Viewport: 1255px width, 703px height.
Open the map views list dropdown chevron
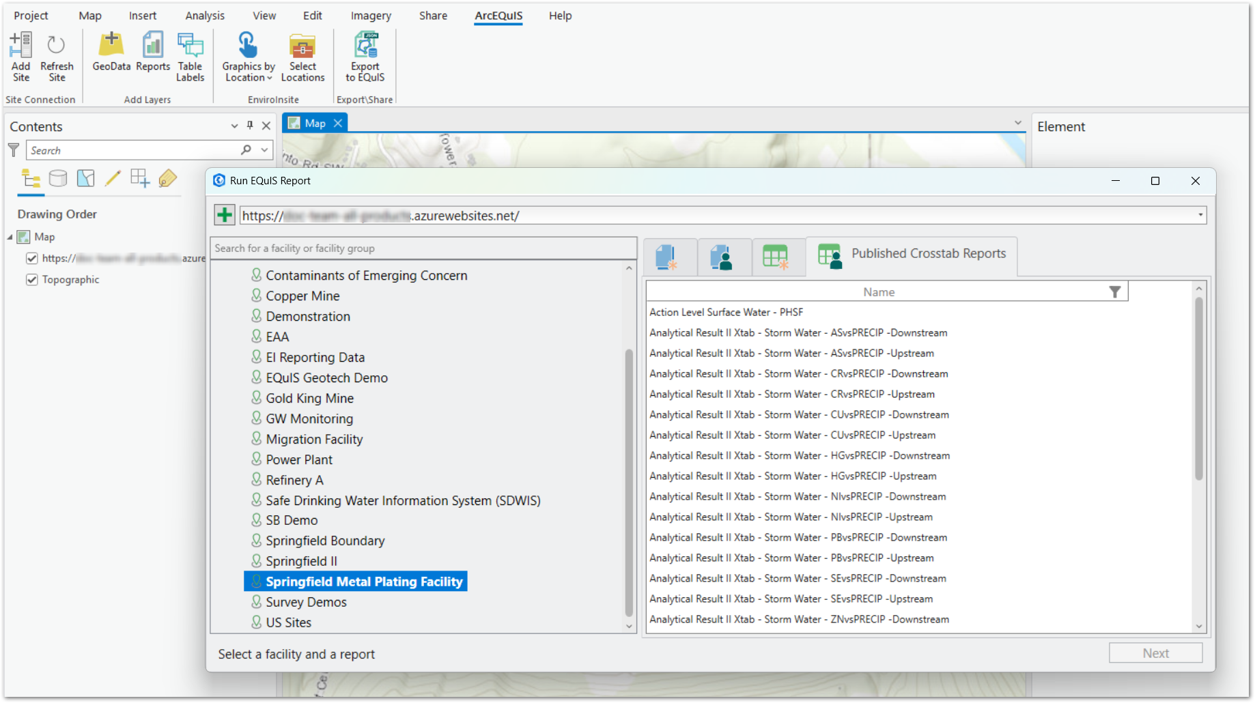1018,123
